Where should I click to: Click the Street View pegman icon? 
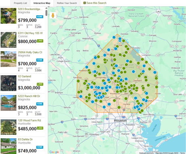coord(53,15)
